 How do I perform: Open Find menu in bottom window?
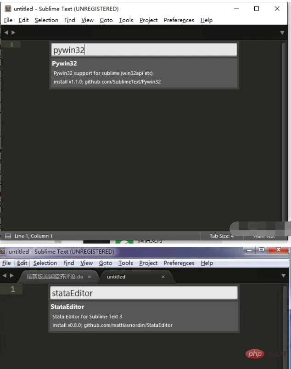pos(69,263)
